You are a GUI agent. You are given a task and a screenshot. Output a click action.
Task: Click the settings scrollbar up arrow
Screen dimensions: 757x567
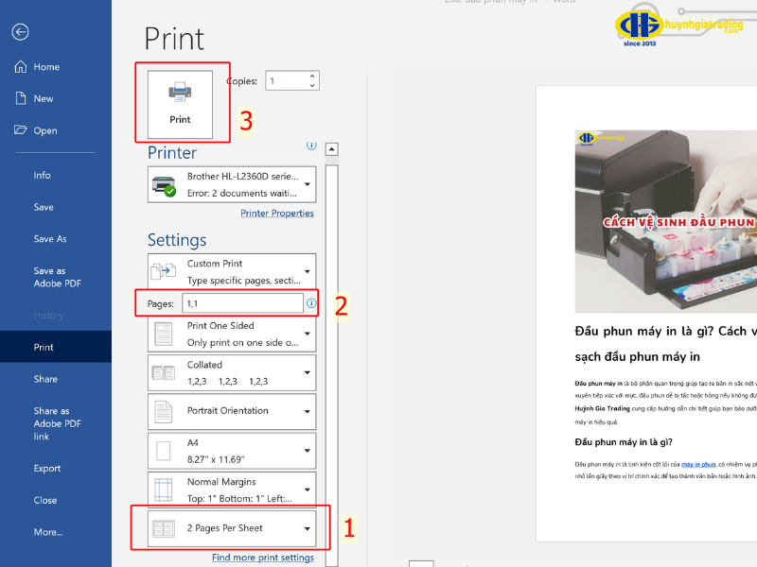[331, 149]
